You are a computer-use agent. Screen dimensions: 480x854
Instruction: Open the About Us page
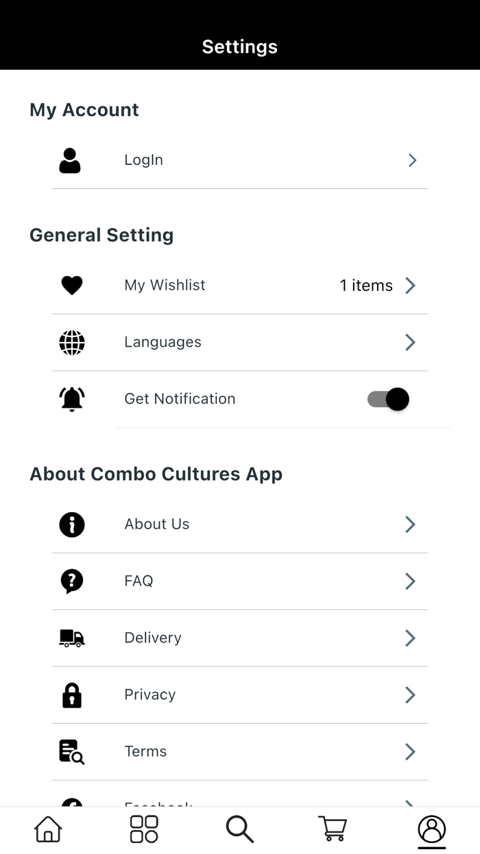point(156,524)
